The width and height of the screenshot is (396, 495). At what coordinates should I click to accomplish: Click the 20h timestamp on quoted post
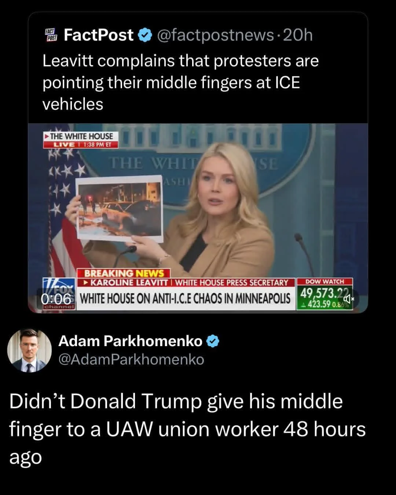click(x=298, y=35)
